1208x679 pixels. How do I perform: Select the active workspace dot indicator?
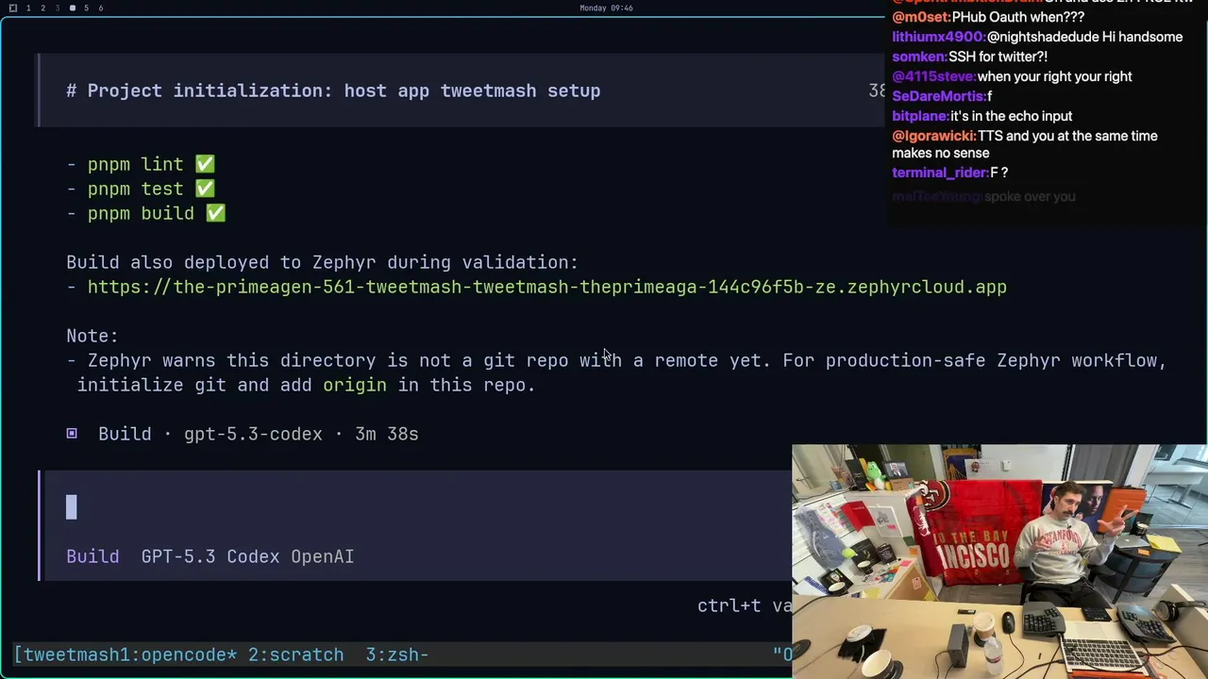[72, 8]
